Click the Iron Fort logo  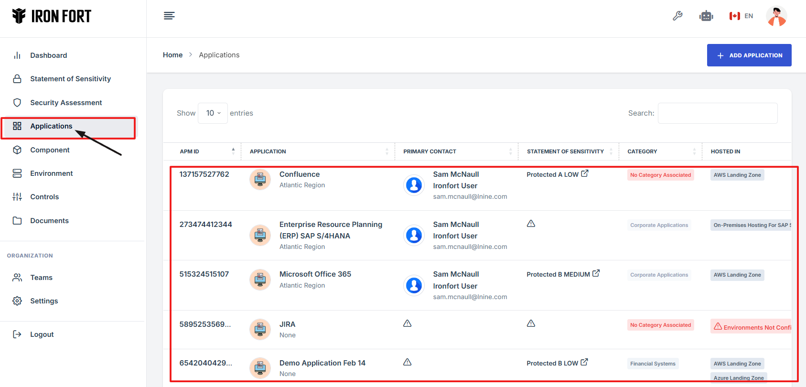pyautogui.click(x=52, y=16)
